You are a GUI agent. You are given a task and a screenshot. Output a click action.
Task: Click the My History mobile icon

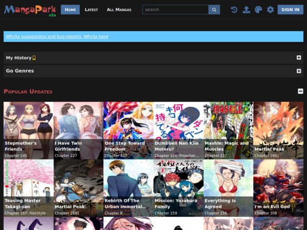[x=34, y=58]
